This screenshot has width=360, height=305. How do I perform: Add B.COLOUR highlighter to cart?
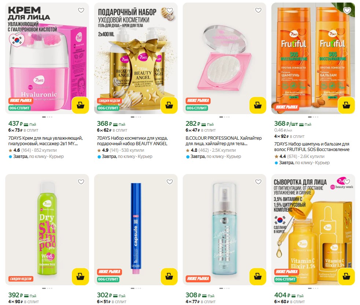pyautogui.click(x=257, y=105)
